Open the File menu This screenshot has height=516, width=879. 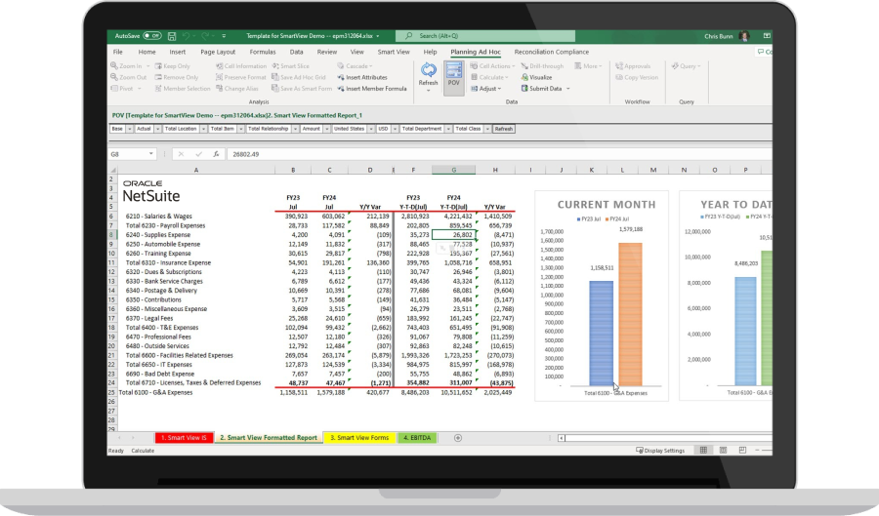[118, 52]
